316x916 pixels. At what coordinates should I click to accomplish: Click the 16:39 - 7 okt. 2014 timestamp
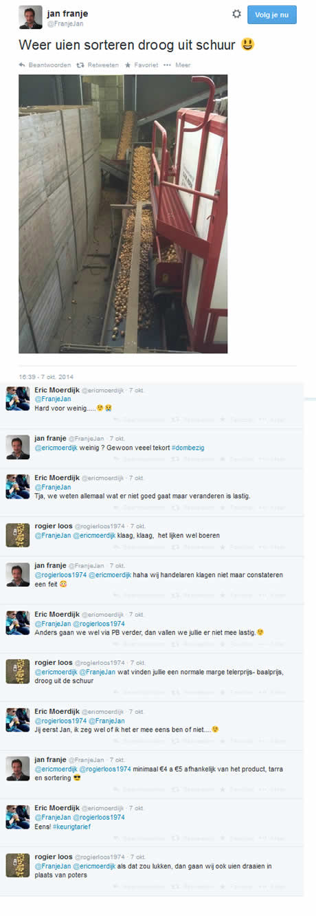click(x=46, y=377)
